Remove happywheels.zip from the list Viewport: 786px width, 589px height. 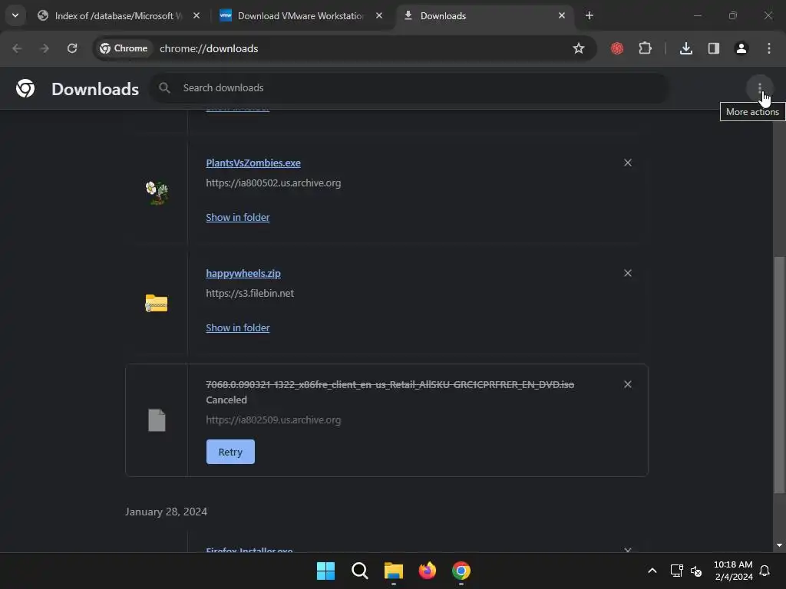pos(628,273)
